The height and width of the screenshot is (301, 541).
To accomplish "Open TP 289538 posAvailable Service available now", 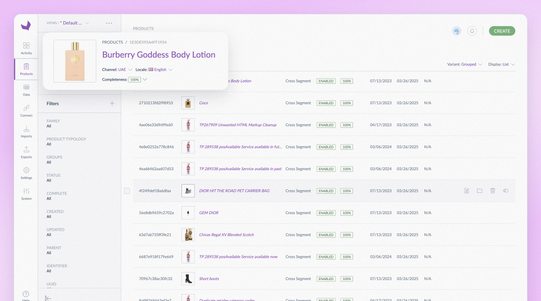I will pyautogui.click(x=238, y=257).
